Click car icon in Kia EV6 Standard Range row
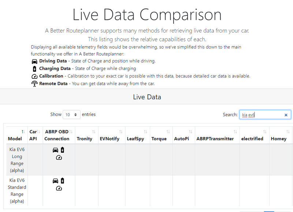The image size is (293, 212). [56, 181]
